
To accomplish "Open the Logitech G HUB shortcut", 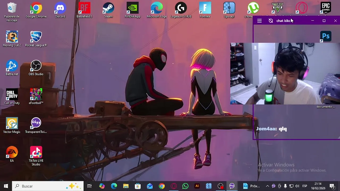I will (181, 11).
